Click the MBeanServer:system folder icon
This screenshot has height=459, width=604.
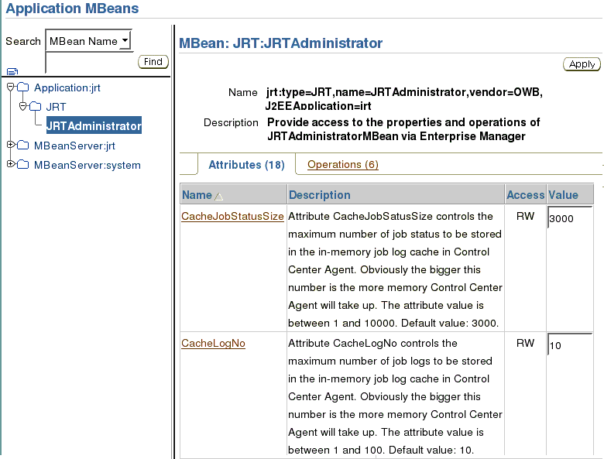(22, 165)
